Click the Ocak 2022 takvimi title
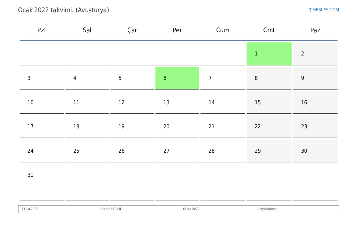 pyautogui.click(x=64, y=10)
